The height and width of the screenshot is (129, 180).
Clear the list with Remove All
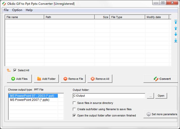pos(100,79)
